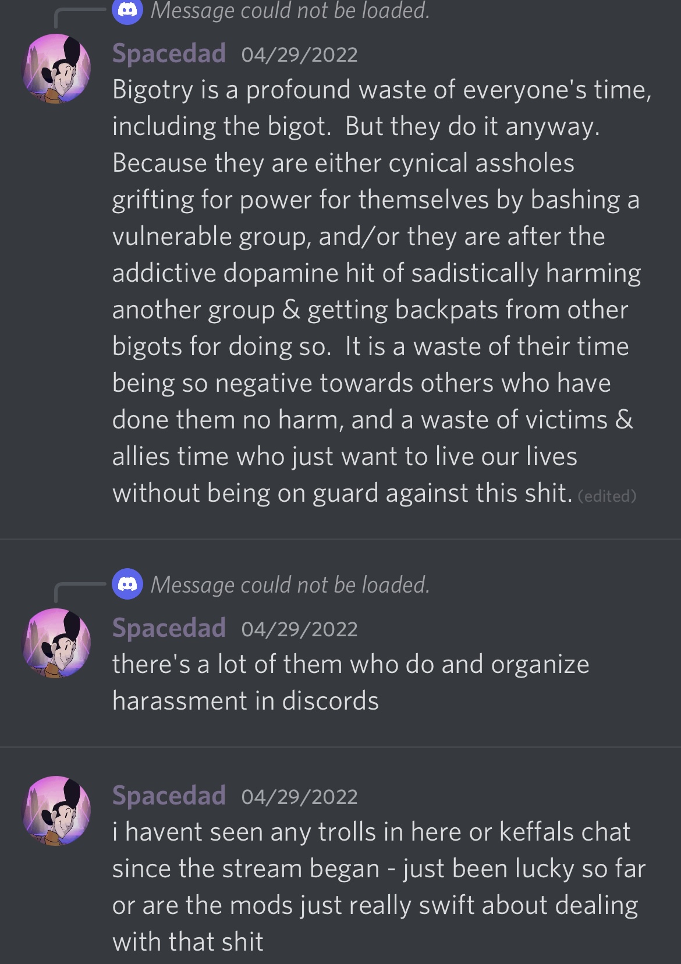Viewport: 681px width, 964px height.
Task: Select the Spacedad username on the Bigotry message
Action: pyautogui.click(x=169, y=54)
